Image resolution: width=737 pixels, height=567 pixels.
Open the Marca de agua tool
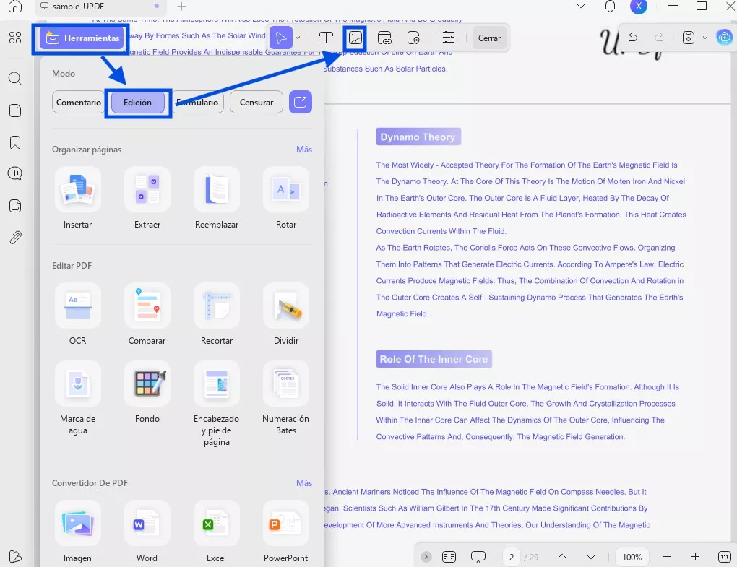77,399
